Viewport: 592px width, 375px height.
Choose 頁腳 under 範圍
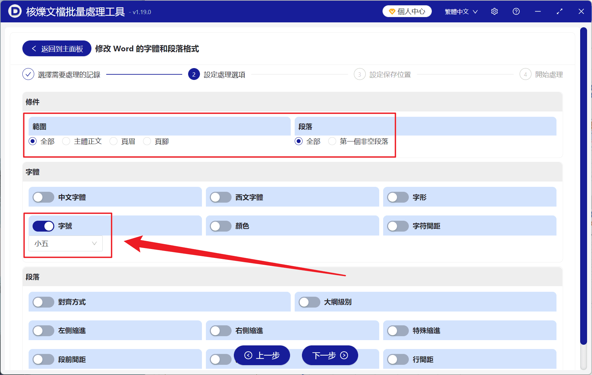pos(147,141)
